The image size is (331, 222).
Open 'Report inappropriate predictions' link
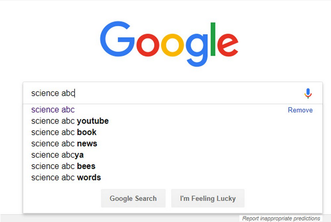(x=281, y=218)
